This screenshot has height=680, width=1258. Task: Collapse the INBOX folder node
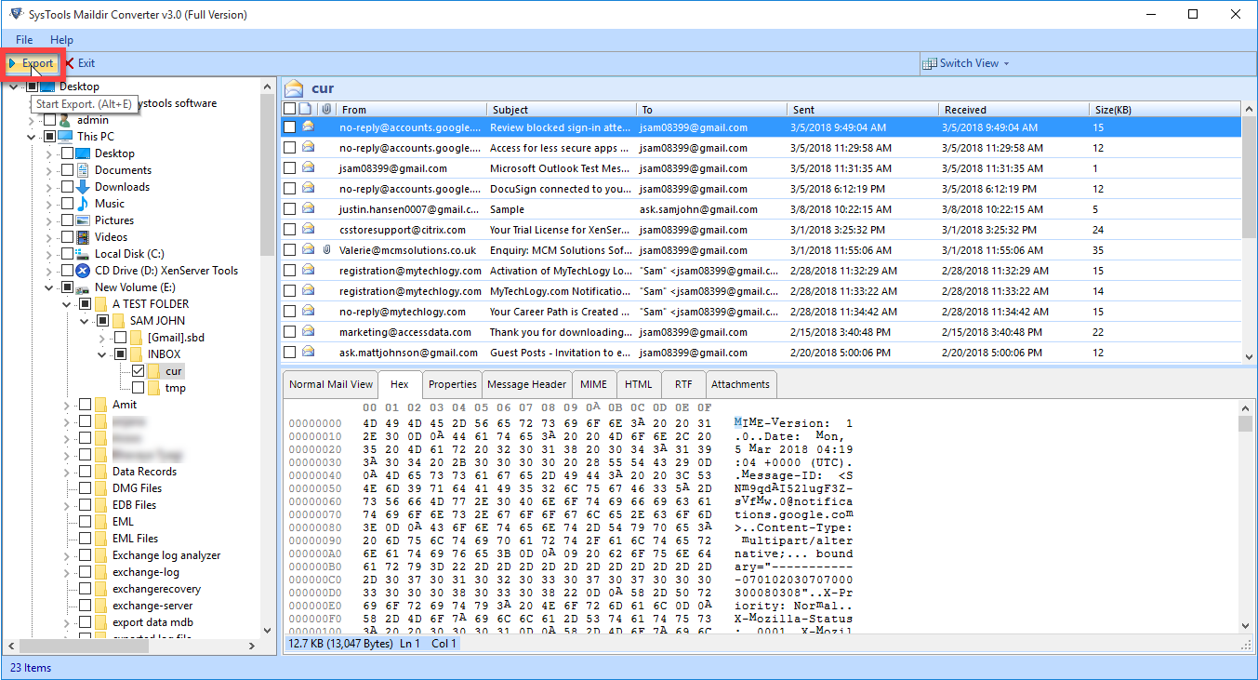(x=102, y=353)
